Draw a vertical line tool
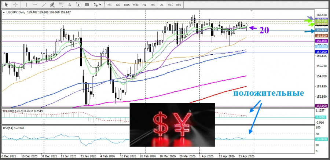The image size is (330, 160). [26, 5]
